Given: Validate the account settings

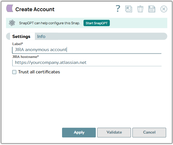Looking at the screenshot, I should point(114,132).
